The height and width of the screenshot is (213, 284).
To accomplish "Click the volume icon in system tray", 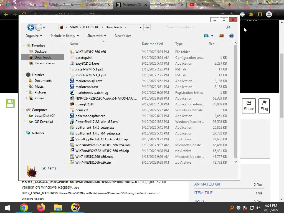I will 258,208.
